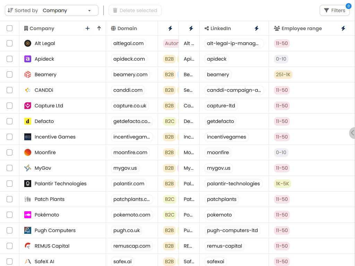
Task: Click the Alt Legal company logo
Action: point(28,43)
